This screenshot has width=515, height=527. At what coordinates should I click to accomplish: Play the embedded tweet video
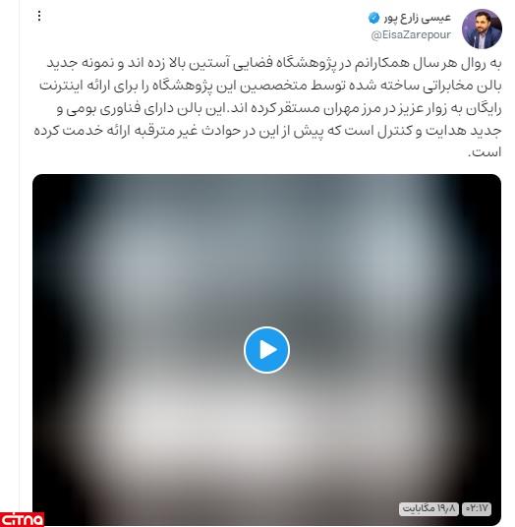pyautogui.click(x=266, y=350)
